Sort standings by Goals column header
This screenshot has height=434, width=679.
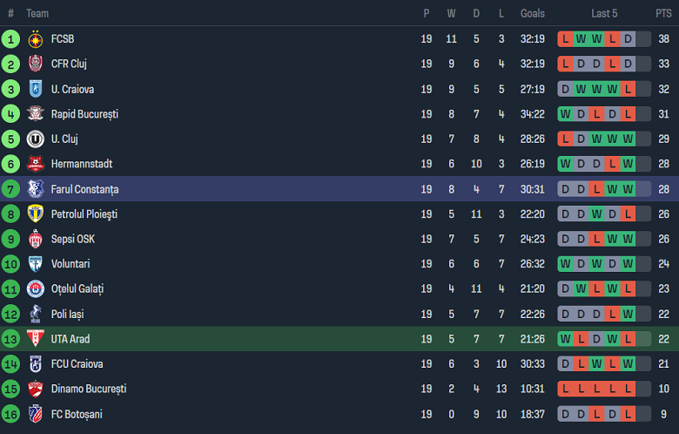(533, 13)
